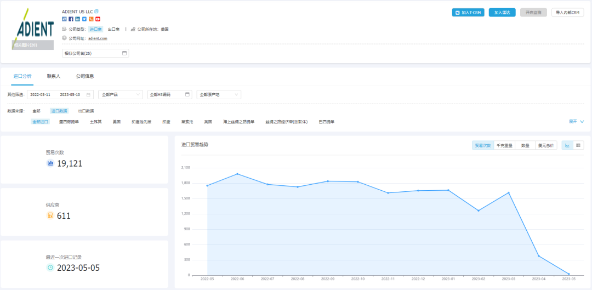Select 出口数据 as data source
The image size is (592, 290).
(x=86, y=111)
